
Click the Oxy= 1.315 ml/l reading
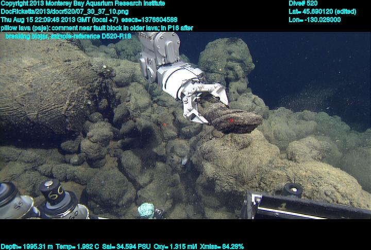click(x=175, y=246)
